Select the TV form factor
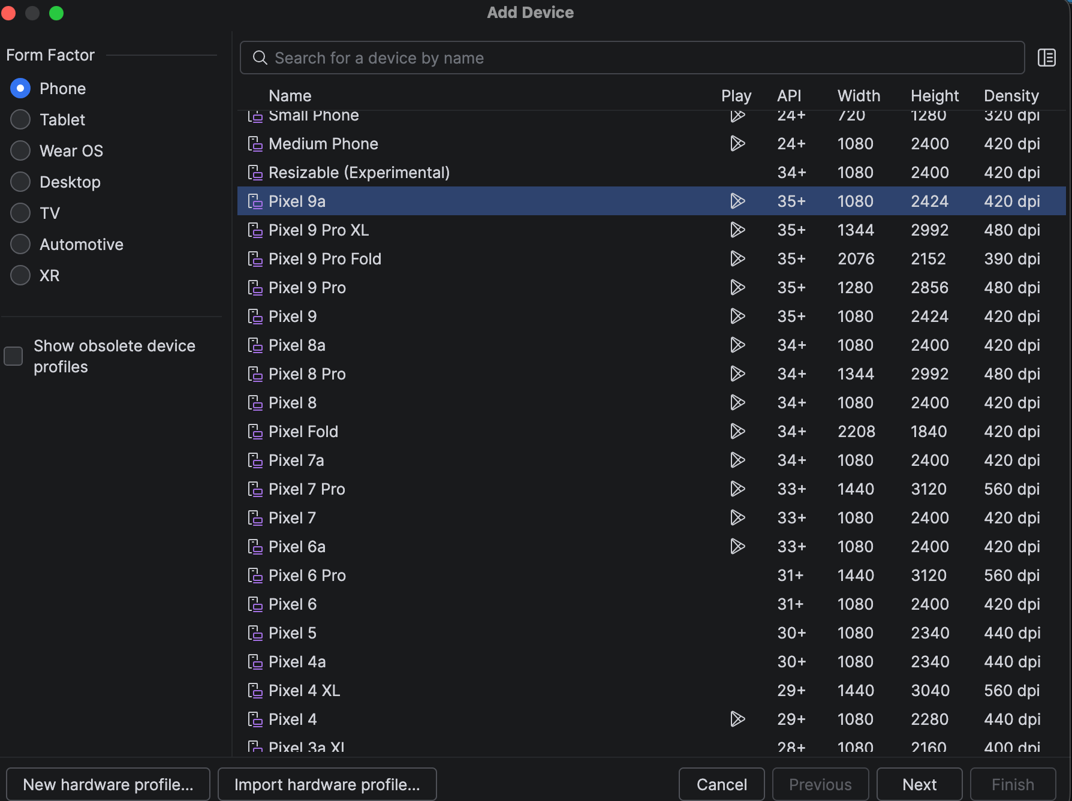Image resolution: width=1072 pixels, height=801 pixels. [x=20, y=213]
